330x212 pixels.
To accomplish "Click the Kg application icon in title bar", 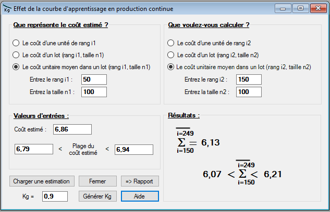I will (7, 8).
